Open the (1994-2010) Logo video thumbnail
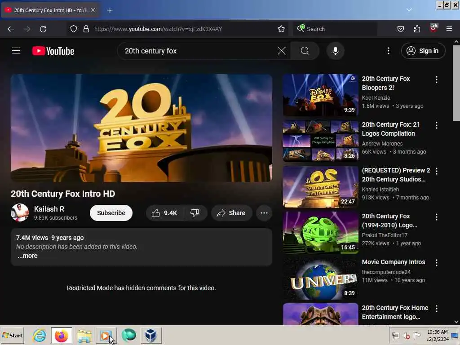460x345 pixels. coord(320,232)
